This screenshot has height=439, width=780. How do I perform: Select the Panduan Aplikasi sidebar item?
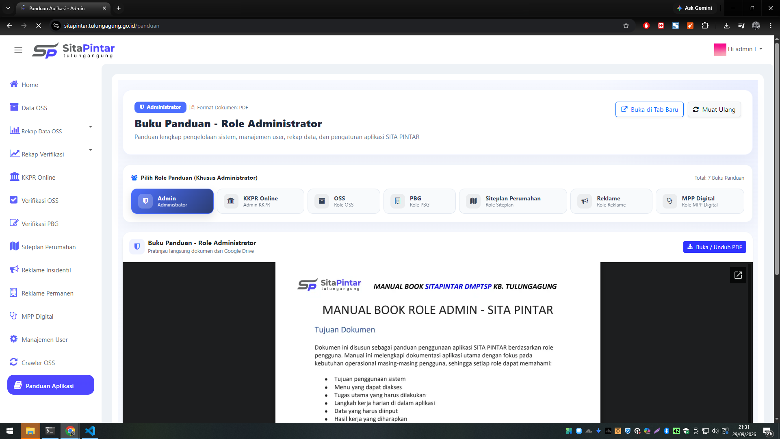pyautogui.click(x=51, y=385)
